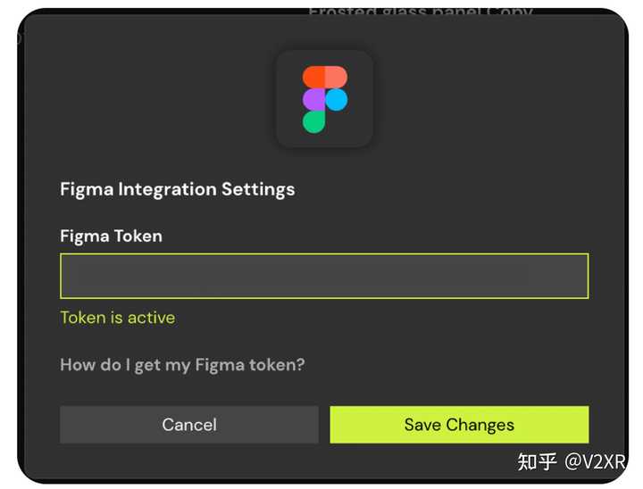This screenshot has height=489, width=643.
Task: Click the Figma Token field label
Action: point(111,236)
